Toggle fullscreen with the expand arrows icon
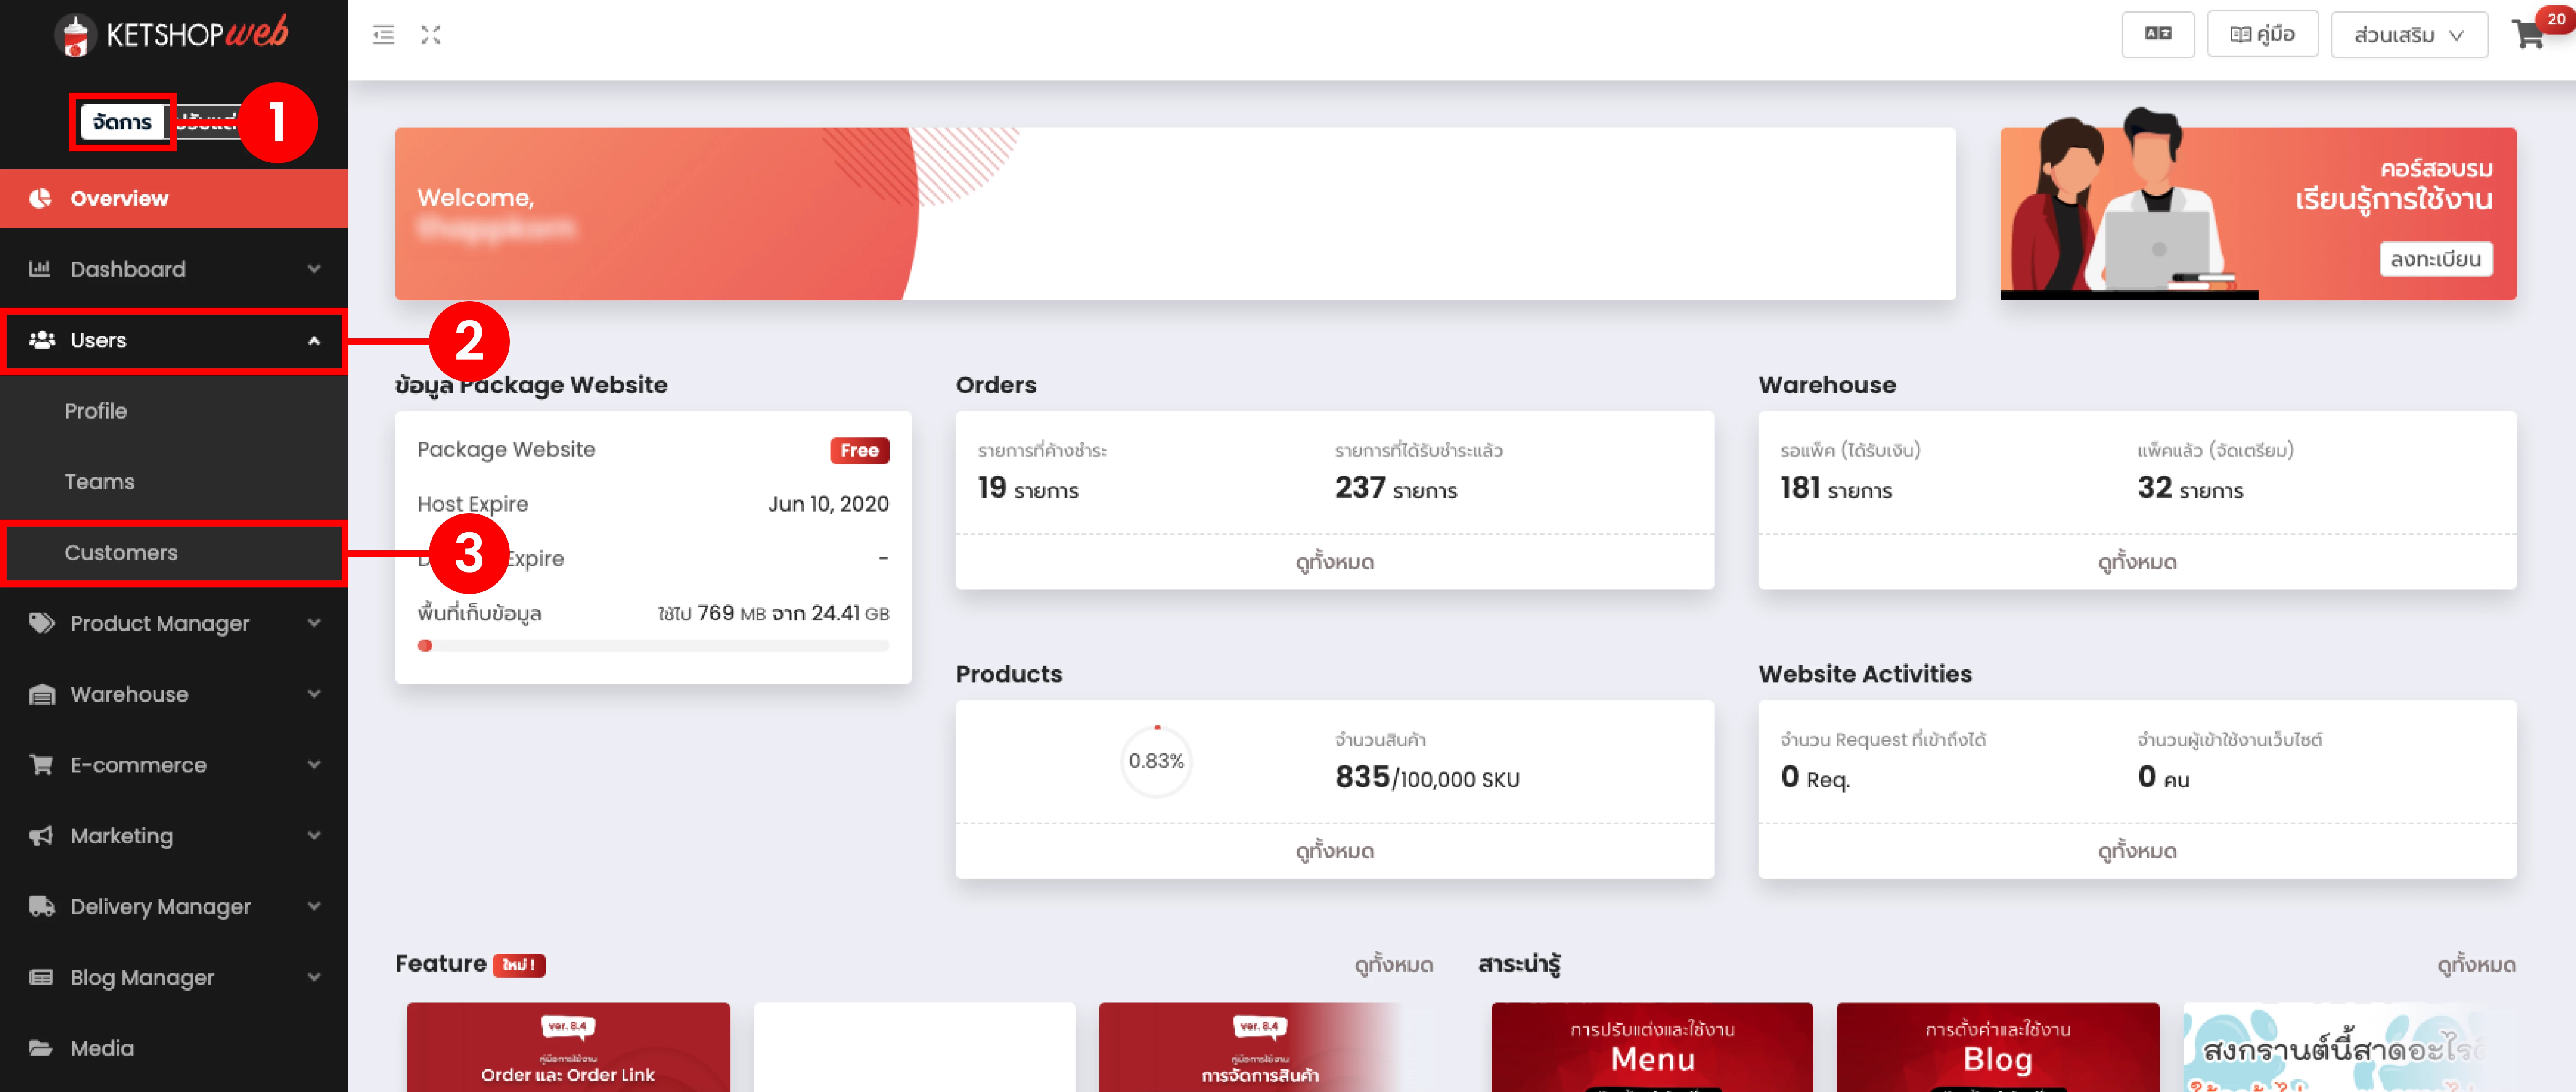The height and width of the screenshot is (1092, 2576). (431, 35)
